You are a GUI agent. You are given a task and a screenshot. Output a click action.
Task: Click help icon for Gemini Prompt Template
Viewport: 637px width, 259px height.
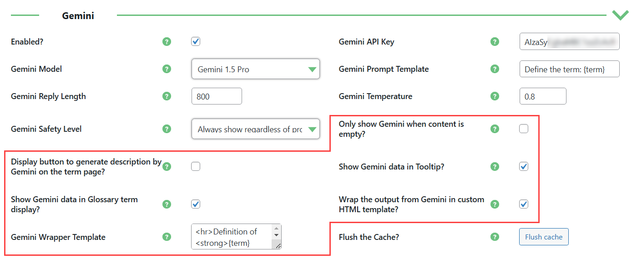click(x=495, y=69)
